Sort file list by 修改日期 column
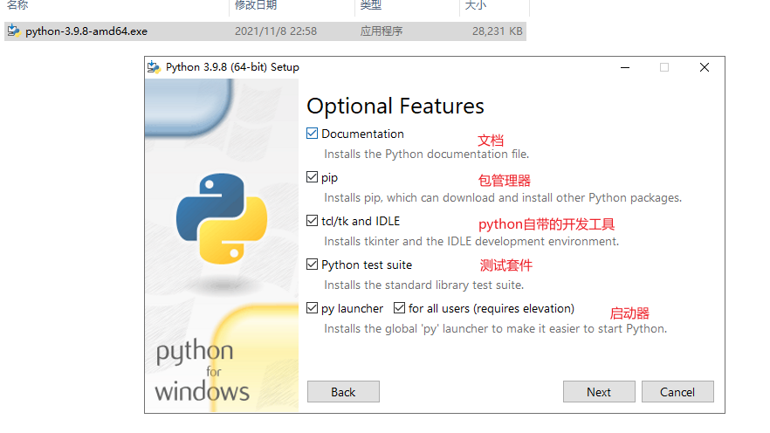The height and width of the screenshot is (433, 770). pyautogui.click(x=256, y=5)
